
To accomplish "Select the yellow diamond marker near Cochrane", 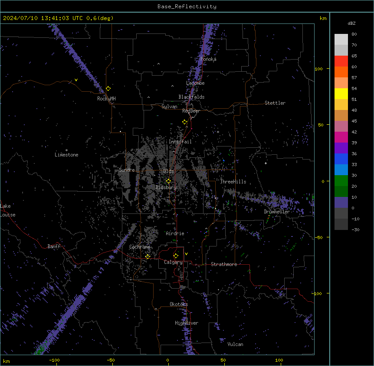I will pos(148,256).
